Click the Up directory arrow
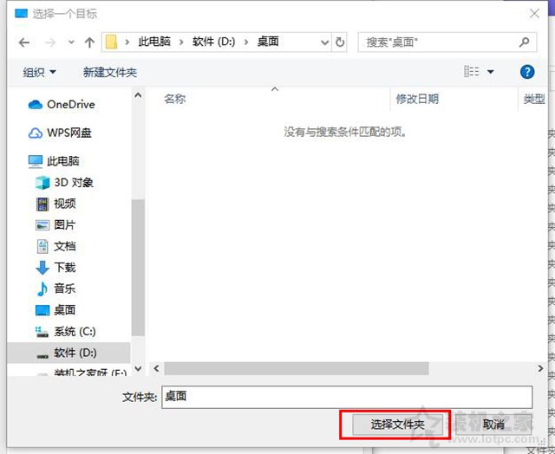The height and width of the screenshot is (454, 555). pos(89,42)
